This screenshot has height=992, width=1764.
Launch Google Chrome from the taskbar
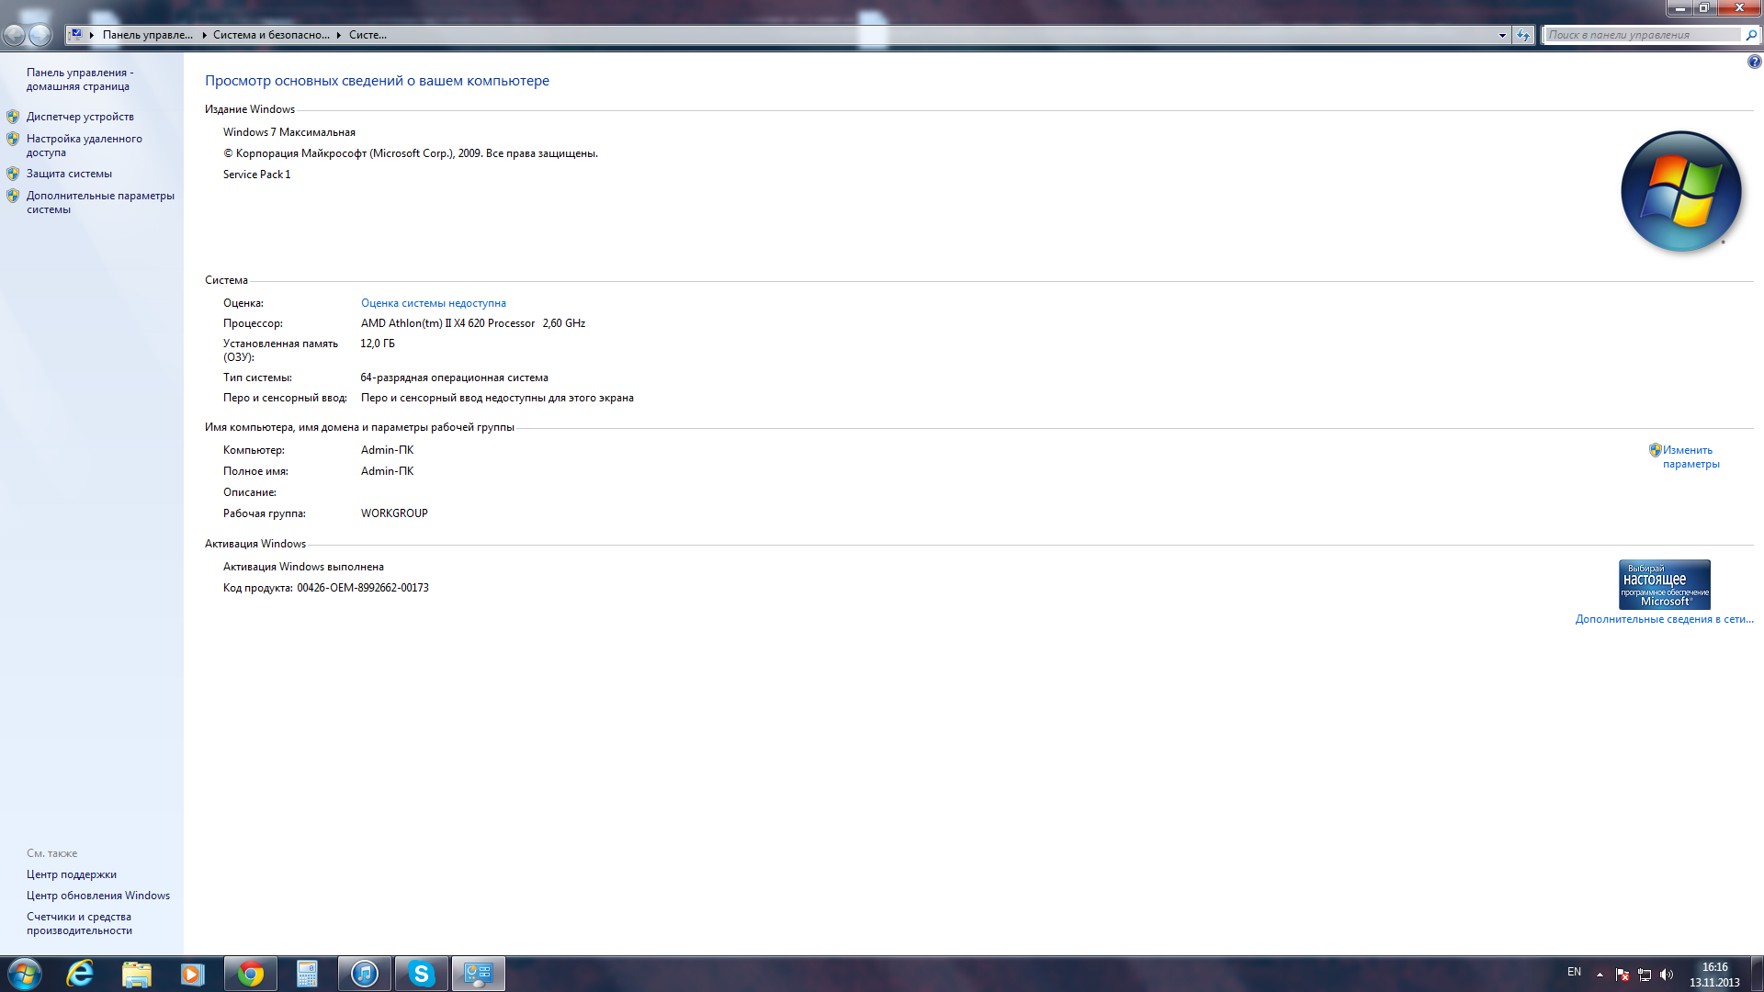click(x=250, y=974)
